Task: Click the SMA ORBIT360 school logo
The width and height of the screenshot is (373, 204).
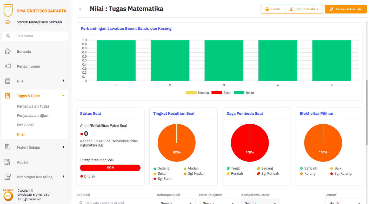Action: [8, 10]
